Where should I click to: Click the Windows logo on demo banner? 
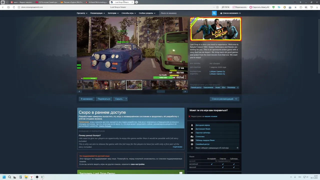(181, 173)
